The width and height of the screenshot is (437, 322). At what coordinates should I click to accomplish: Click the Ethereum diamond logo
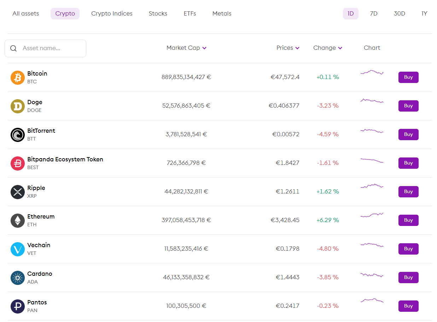(x=17, y=220)
